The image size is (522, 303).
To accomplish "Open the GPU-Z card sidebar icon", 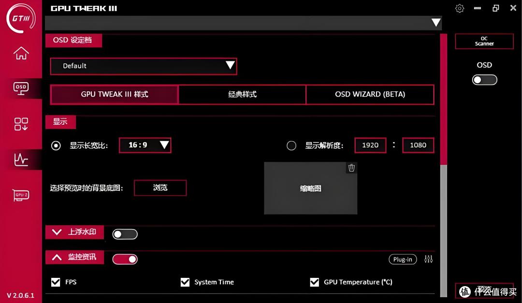I will [21, 195].
